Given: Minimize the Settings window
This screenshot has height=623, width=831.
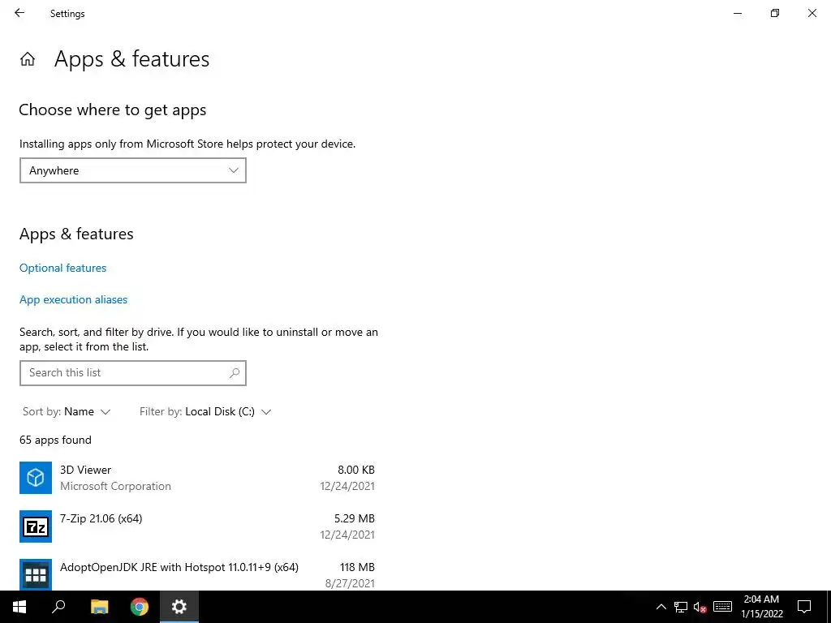Looking at the screenshot, I should (x=738, y=13).
